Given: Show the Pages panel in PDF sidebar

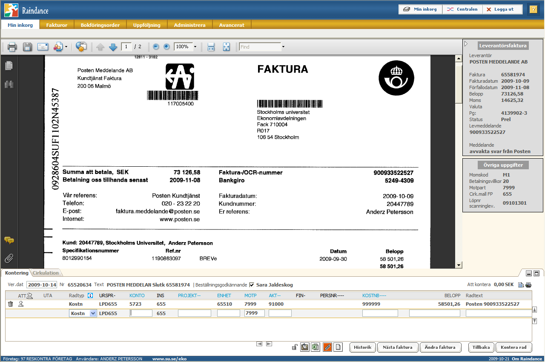Looking at the screenshot, I should tap(9, 66).
